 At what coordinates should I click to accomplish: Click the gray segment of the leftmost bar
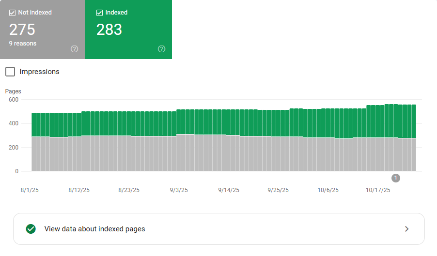point(34,154)
